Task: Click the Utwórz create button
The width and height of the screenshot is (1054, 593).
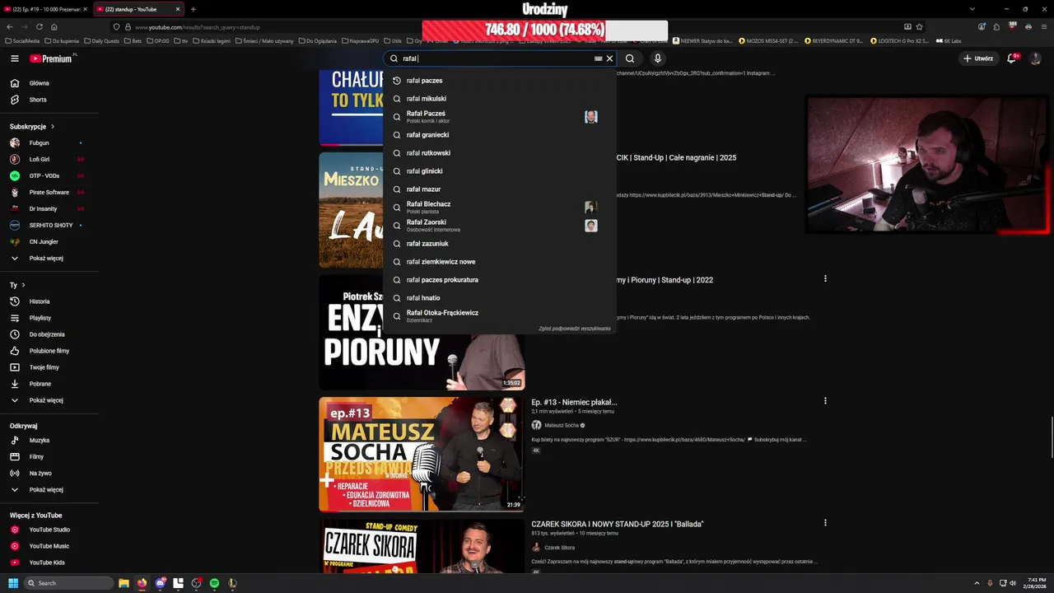Action: coord(978,58)
